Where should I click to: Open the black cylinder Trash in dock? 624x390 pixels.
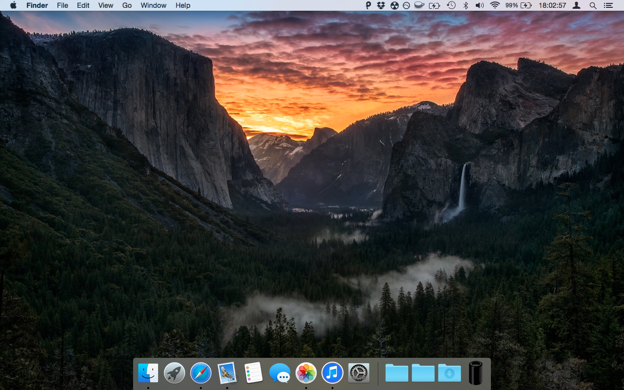pyautogui.click(x=476, y=373)
